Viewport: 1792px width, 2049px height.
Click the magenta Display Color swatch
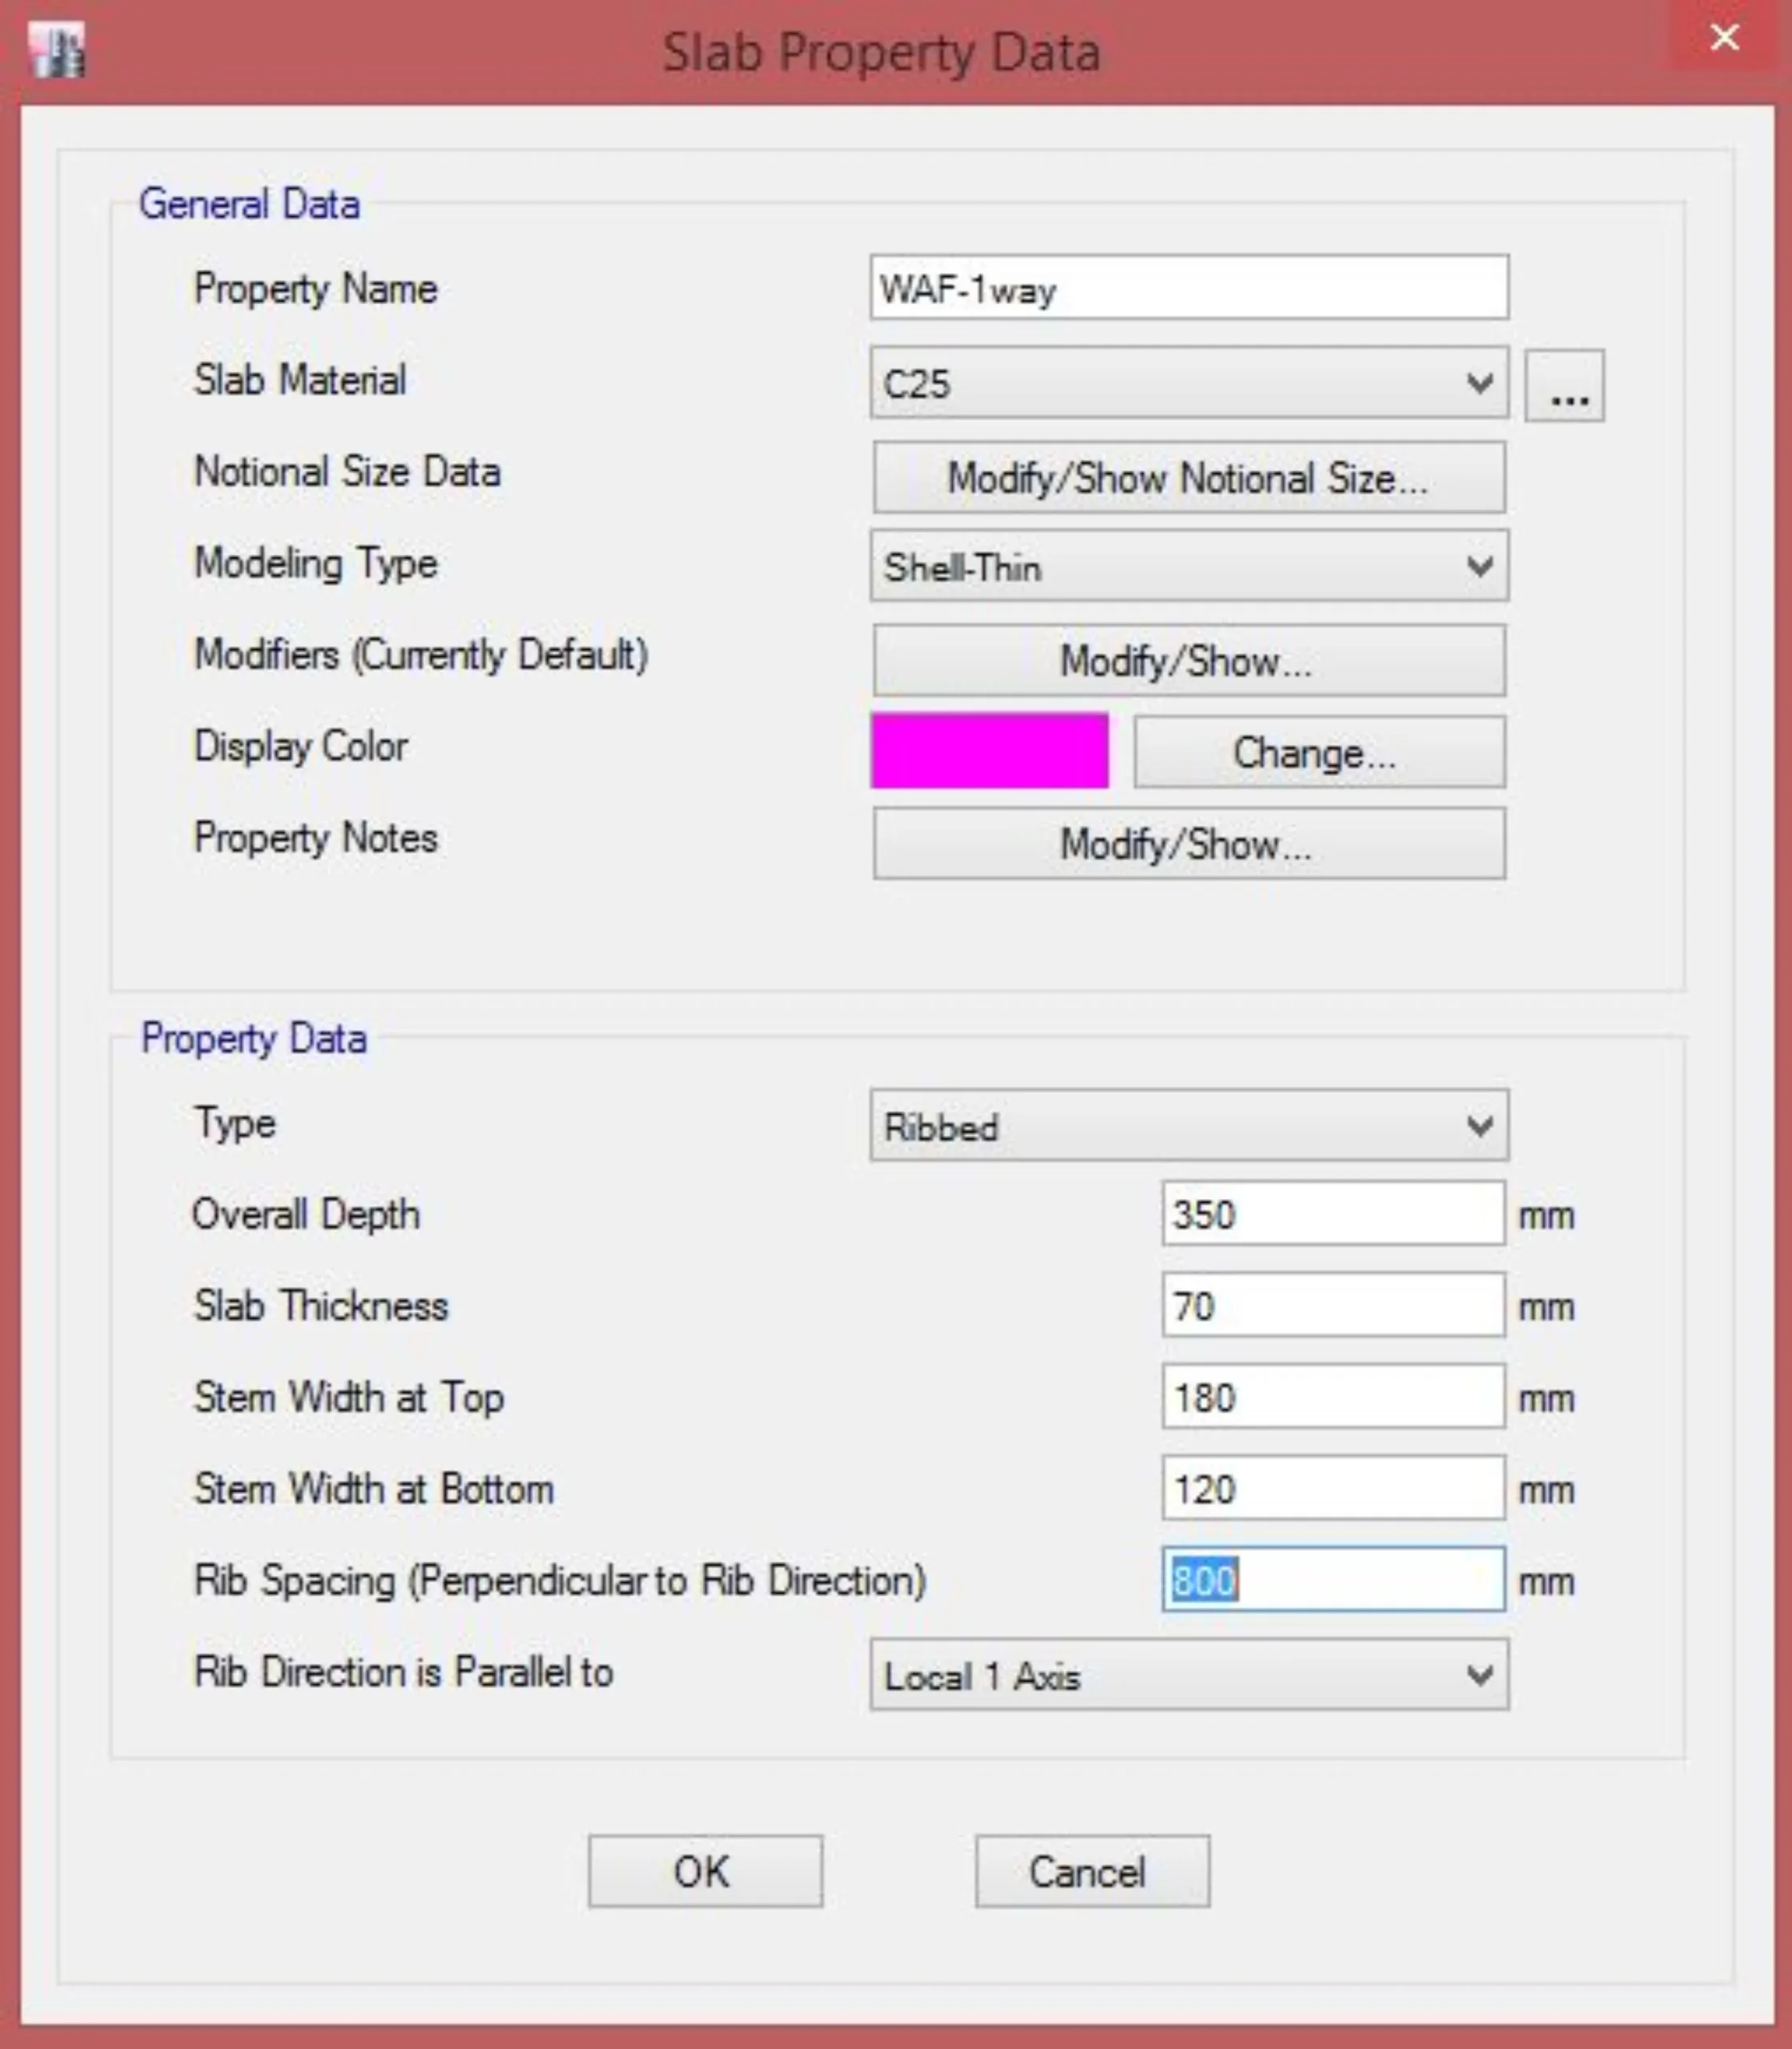[989, 752]
